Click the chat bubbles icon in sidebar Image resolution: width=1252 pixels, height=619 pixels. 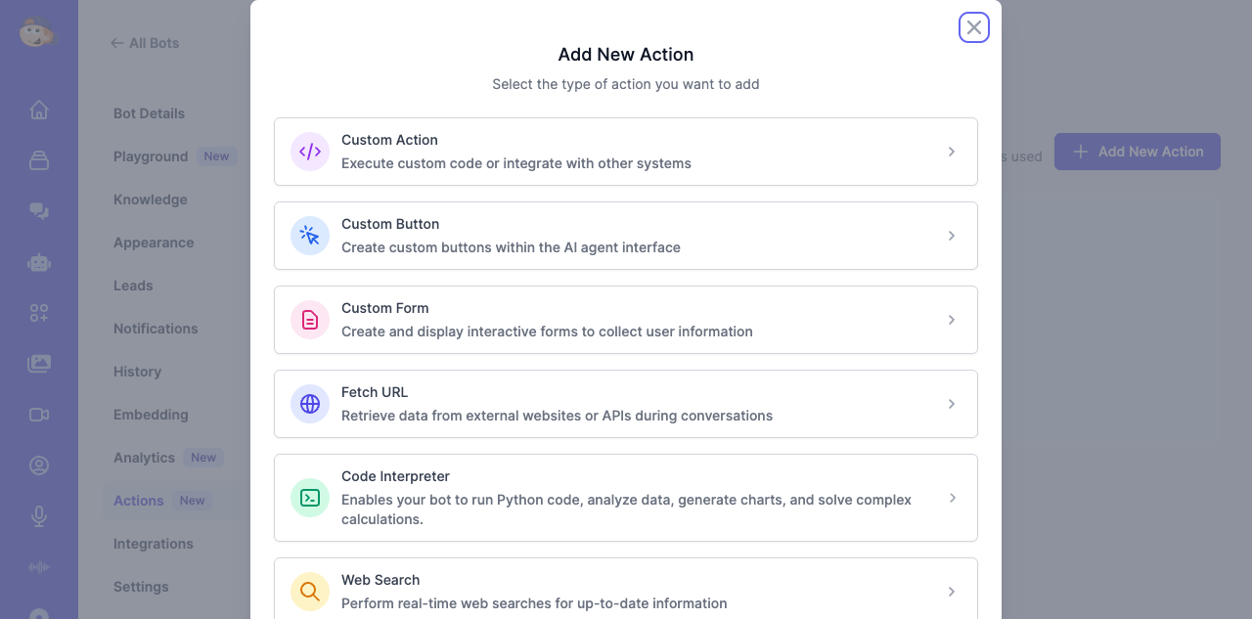click(39, 211)
